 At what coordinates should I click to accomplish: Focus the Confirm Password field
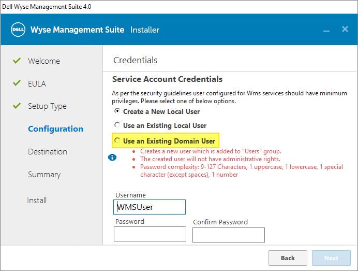tap(228, 235)
